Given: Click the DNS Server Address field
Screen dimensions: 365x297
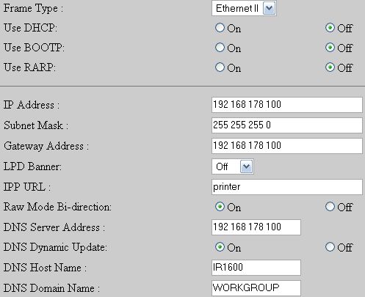Looking at the screenshot, I should [x=256, y=227].
